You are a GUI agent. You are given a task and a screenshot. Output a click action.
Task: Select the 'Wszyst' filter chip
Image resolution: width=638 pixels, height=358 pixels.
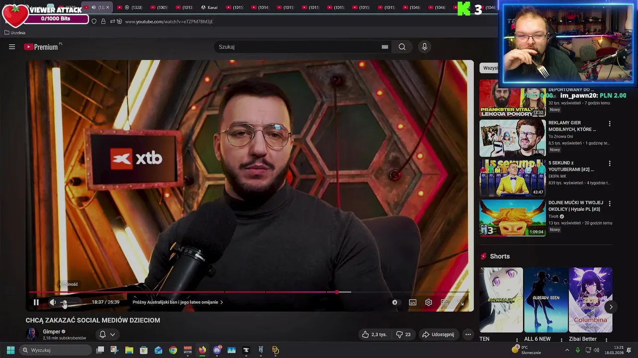[489, 68]
